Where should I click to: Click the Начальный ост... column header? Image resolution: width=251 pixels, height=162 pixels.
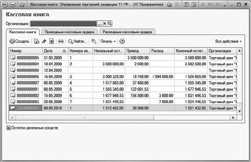(x=109, y=51)
